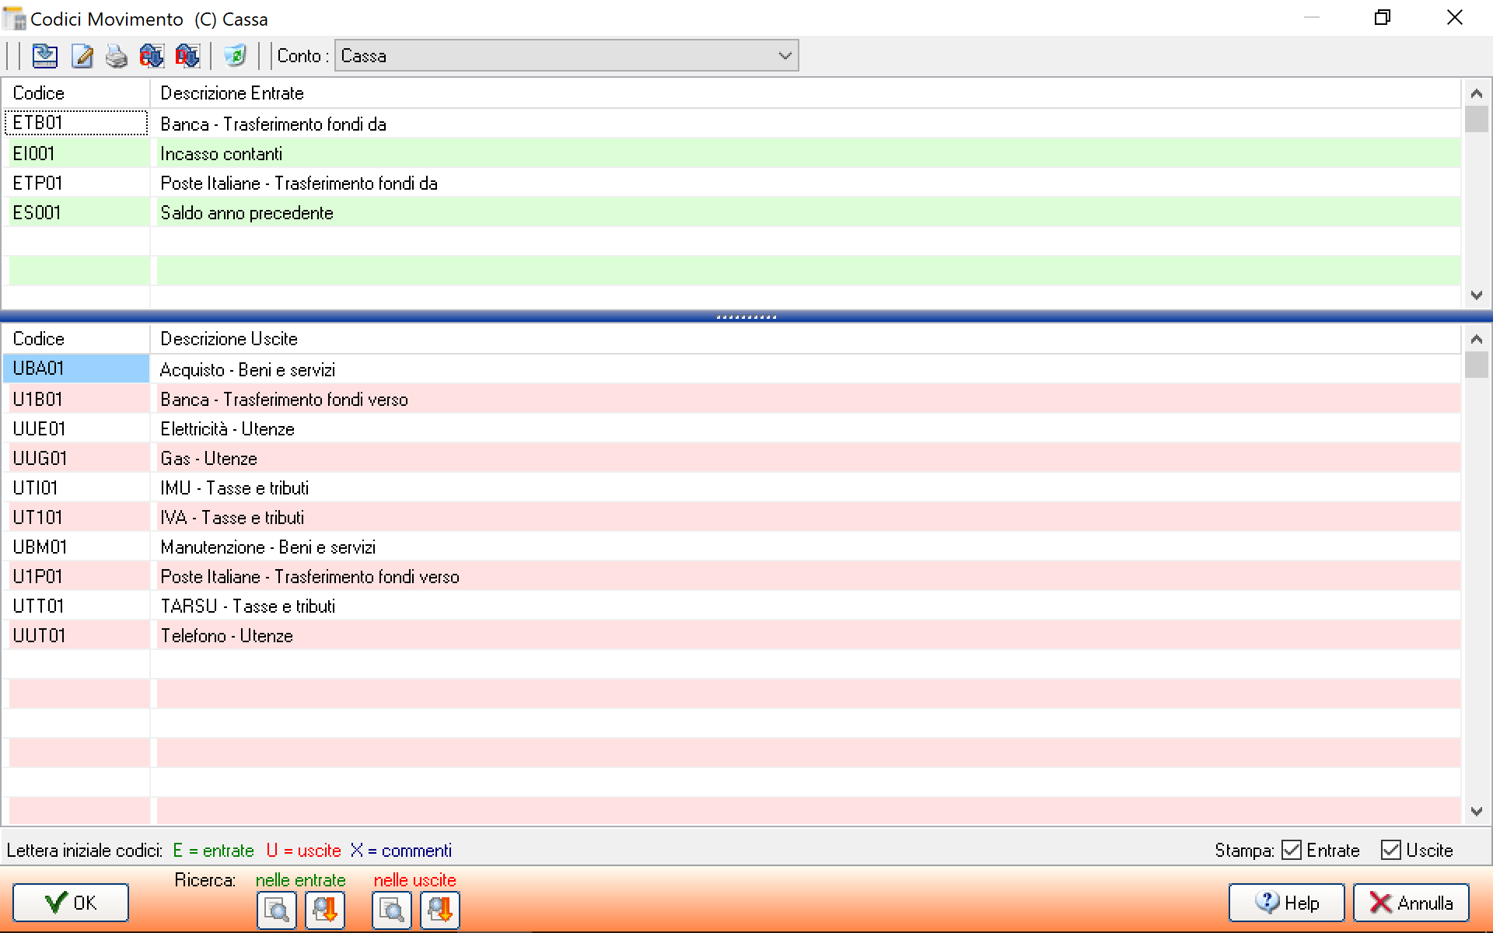Click the Help button
Screen dimensions: 1493x933
pos(1286,903)
